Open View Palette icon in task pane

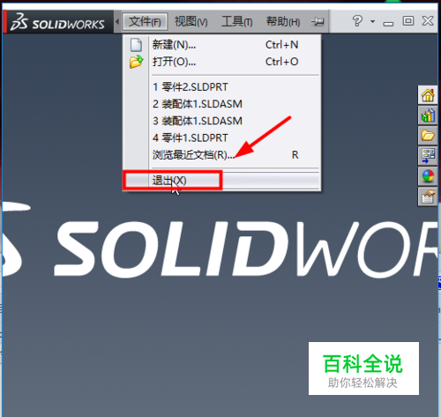428,156
